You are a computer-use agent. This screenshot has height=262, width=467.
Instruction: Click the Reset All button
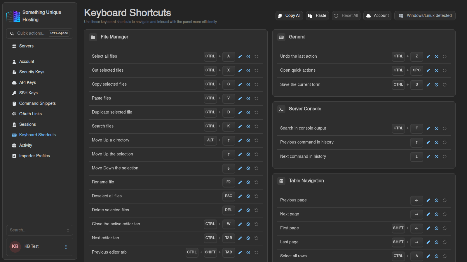click(x=346, y=16)
